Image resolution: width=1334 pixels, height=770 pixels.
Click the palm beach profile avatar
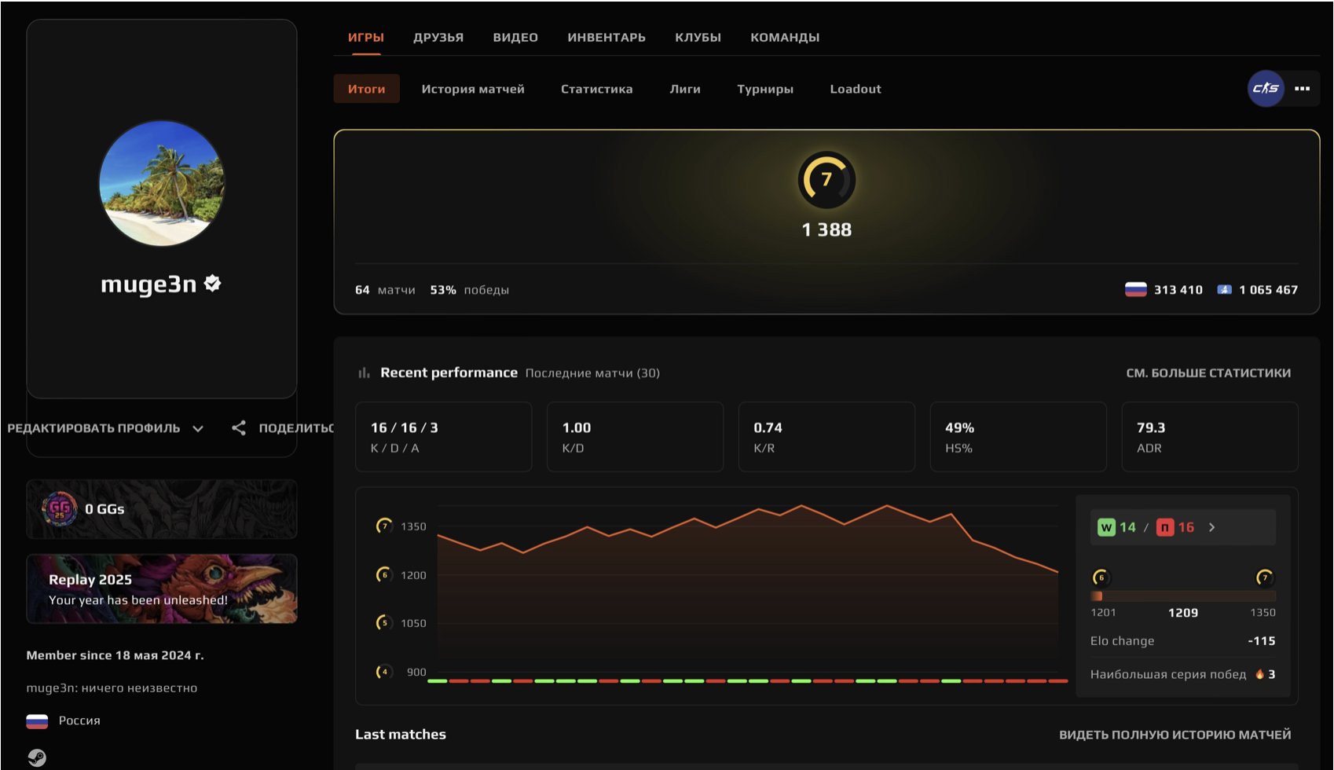162,183
